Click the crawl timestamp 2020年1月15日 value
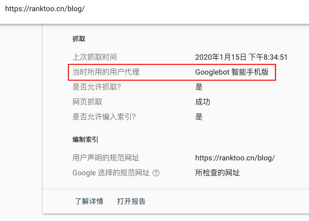 242,57
